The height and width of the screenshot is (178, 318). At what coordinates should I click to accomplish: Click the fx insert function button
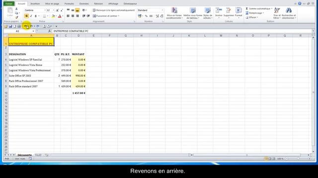click(x=49, y=31)
